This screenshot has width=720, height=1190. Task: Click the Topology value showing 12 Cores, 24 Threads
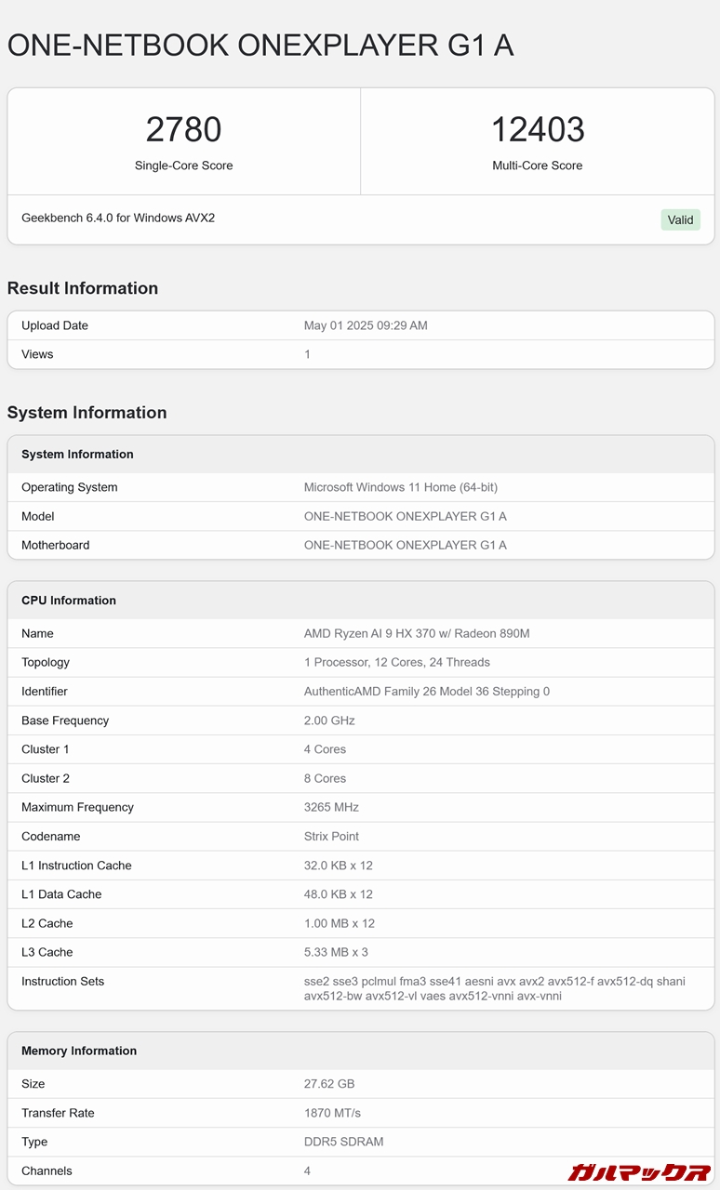tap(396, 662)
